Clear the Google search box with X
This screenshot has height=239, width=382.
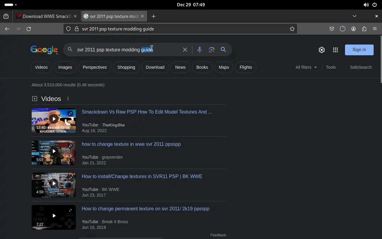[x=185, y=50]
